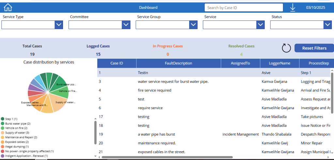The image size is (334, 160).
Task: Click the table's vertical scrollbar
Action: pyautogui.click(x=332, y=93)
